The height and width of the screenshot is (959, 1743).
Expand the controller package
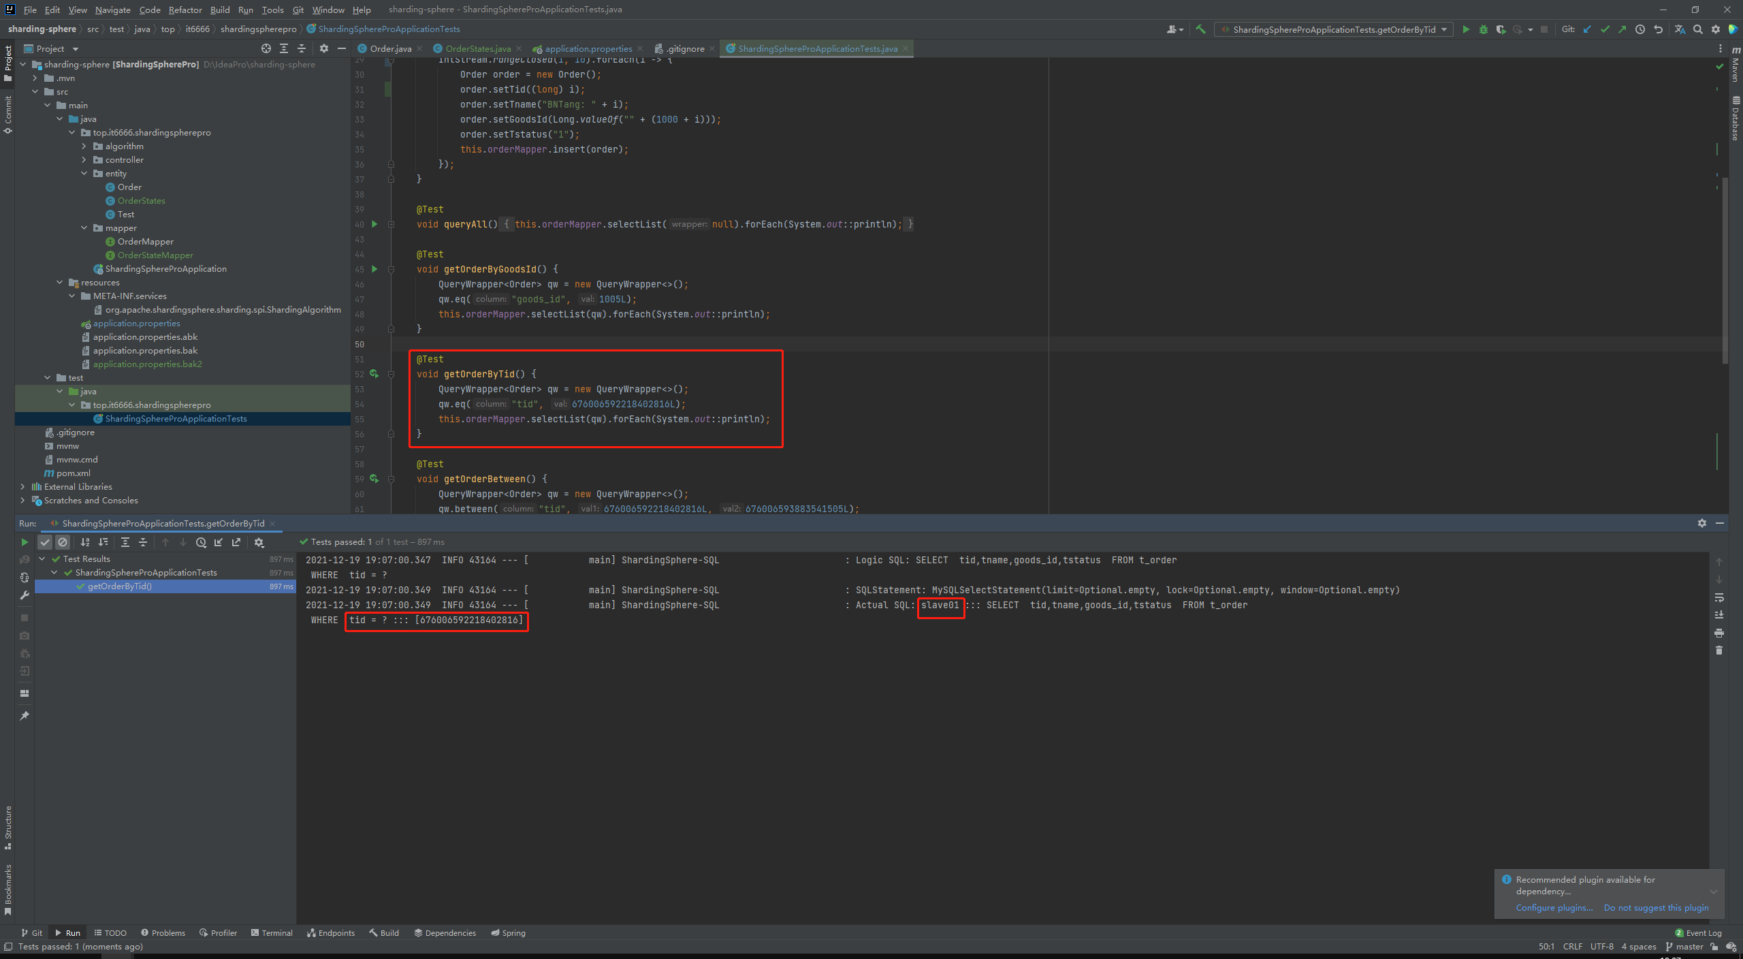(84, 160)
